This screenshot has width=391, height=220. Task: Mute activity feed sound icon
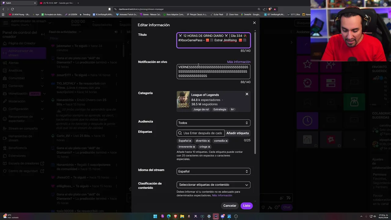tap(116, 32)
